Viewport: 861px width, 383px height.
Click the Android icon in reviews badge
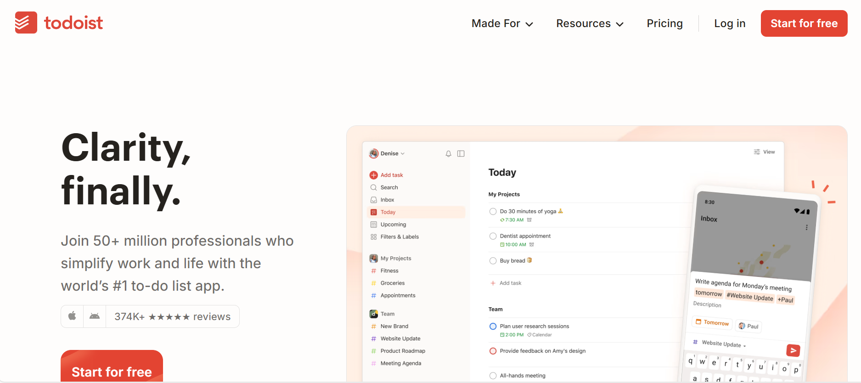click(x=95, y=316)
